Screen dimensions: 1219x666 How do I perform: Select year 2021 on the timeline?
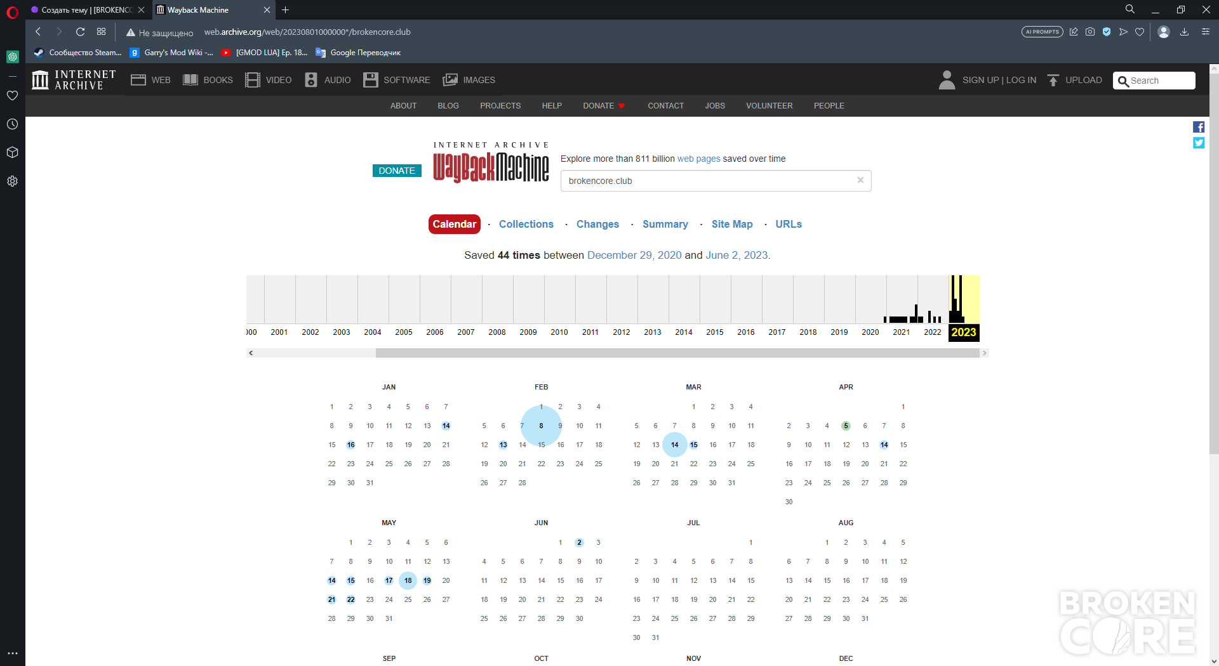[902, 332]
